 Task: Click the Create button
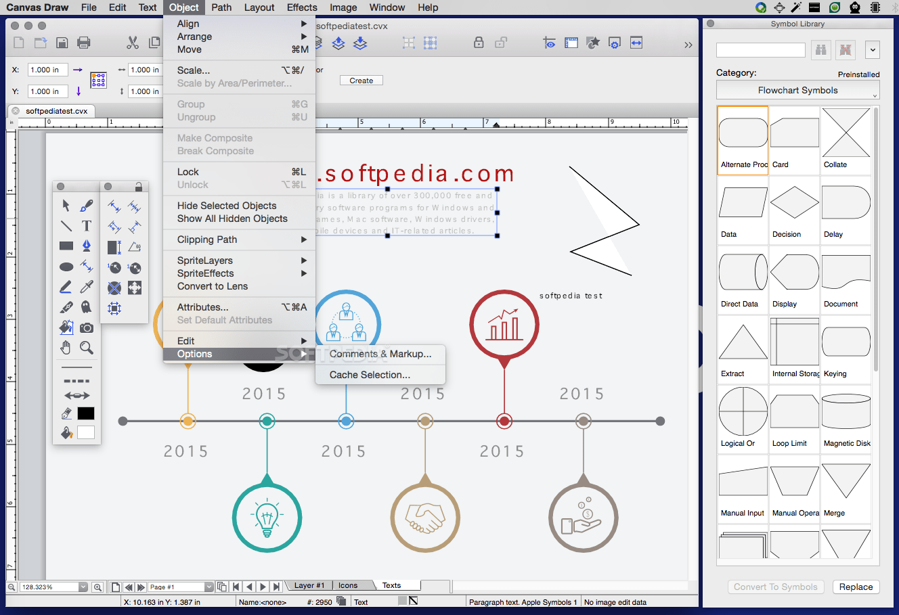click(361, 81)
